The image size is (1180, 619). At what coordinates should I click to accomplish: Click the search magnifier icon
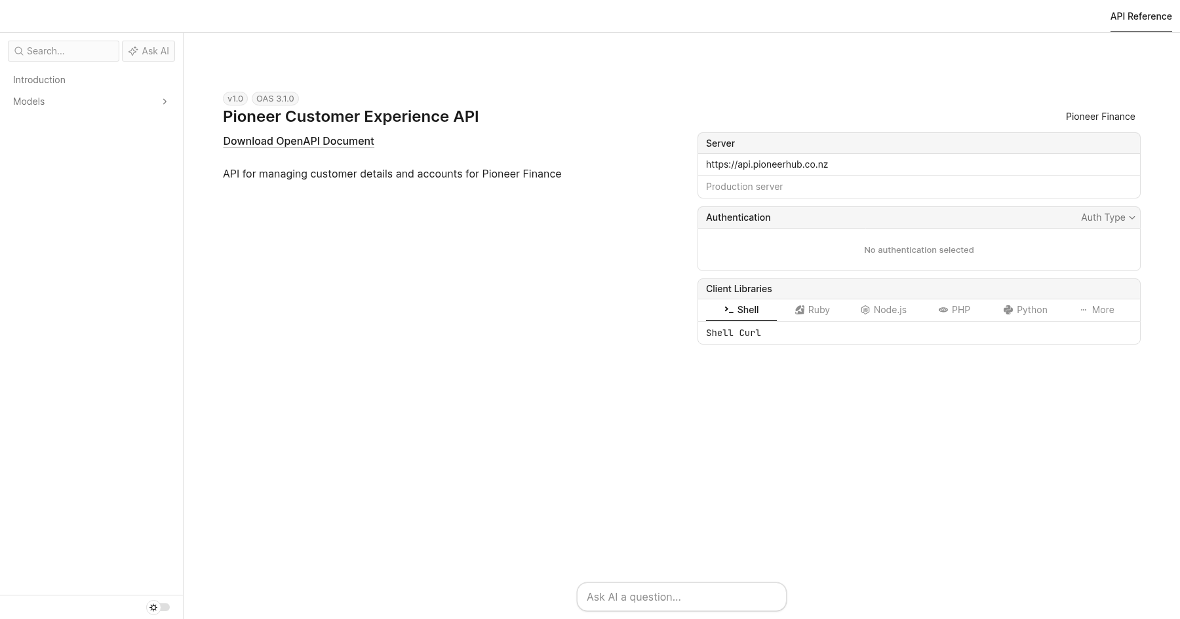point(19,51)
